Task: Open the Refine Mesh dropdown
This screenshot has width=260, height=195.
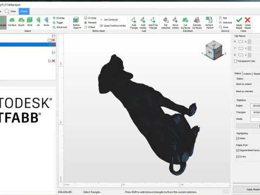Action: [x=77, y=23]
